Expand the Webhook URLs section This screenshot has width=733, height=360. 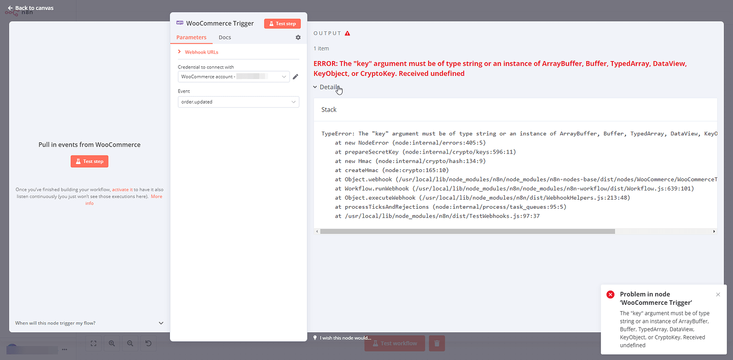click(201, 52)
